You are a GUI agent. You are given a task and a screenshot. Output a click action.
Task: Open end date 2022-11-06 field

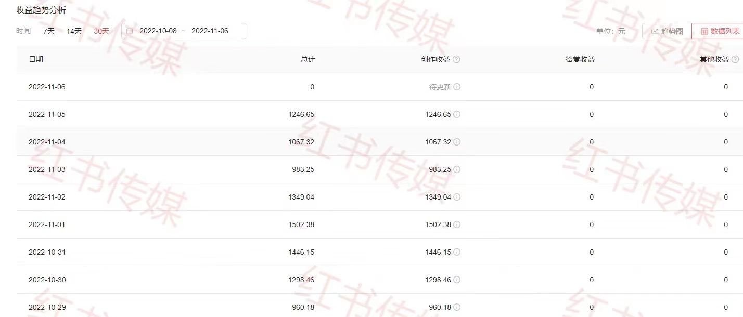pyautogui.click(x=210, y=31)
